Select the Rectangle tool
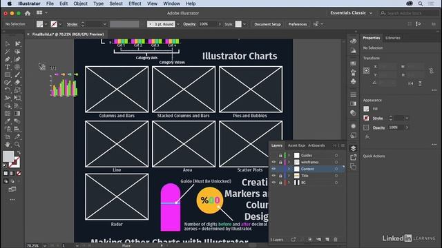 click(x=8, y=75)
